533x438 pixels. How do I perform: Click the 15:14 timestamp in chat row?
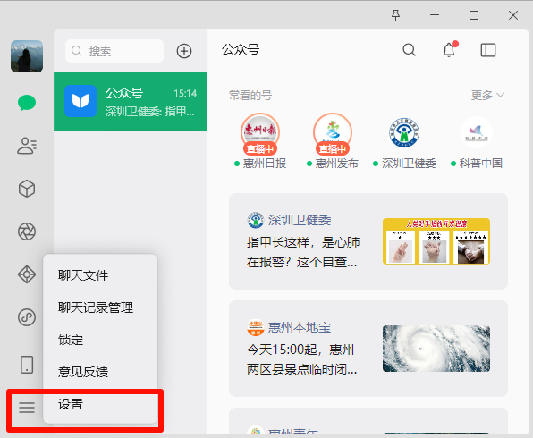click(x=185, y=93)
